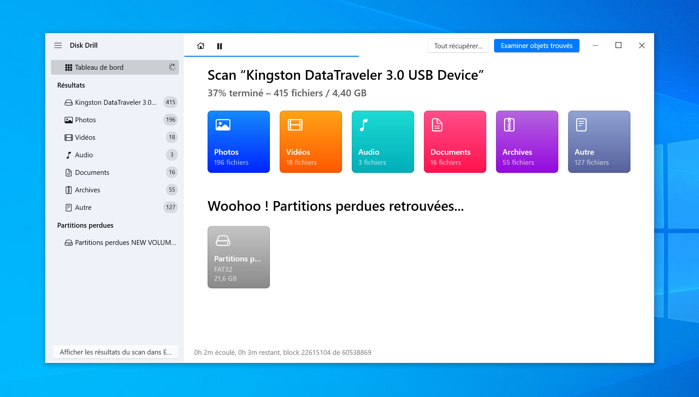Click the 55 count badge for Archives
Viewport: 699px width, 397px height.
172,190
